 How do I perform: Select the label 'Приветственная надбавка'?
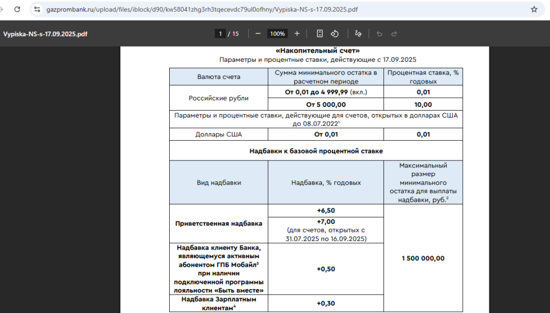(219, 224)
